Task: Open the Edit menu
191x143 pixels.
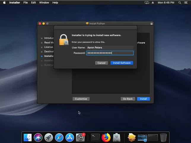Action: click(34, 3)
